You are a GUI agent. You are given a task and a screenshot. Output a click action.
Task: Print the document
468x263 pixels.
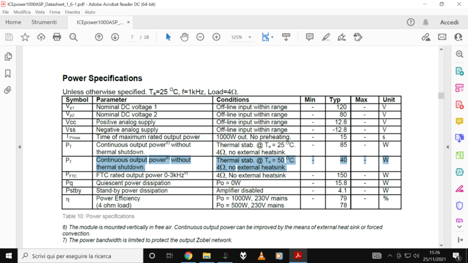point(57,37)
